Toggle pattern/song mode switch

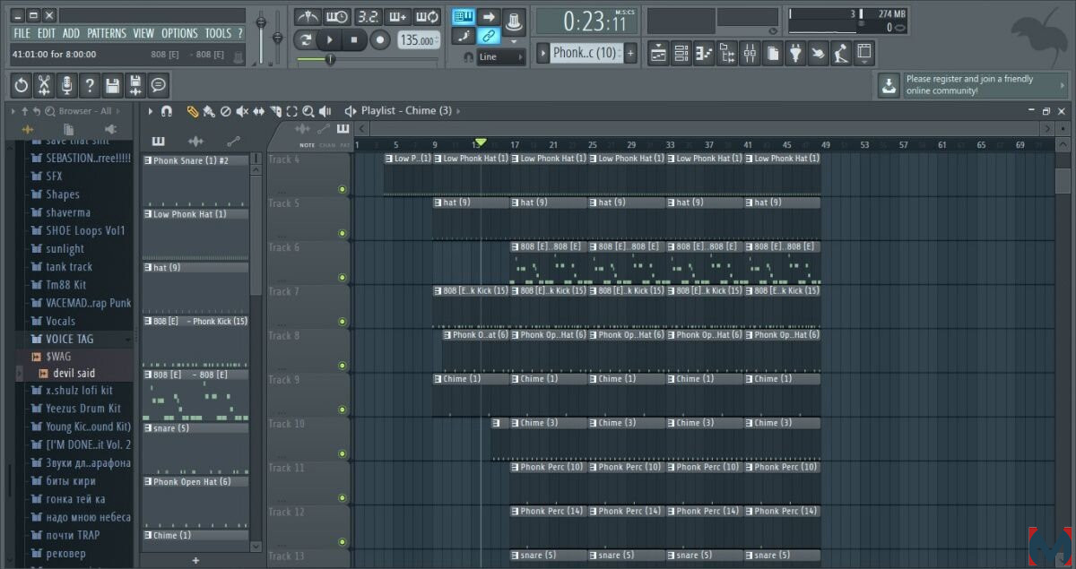coord(306,39)
